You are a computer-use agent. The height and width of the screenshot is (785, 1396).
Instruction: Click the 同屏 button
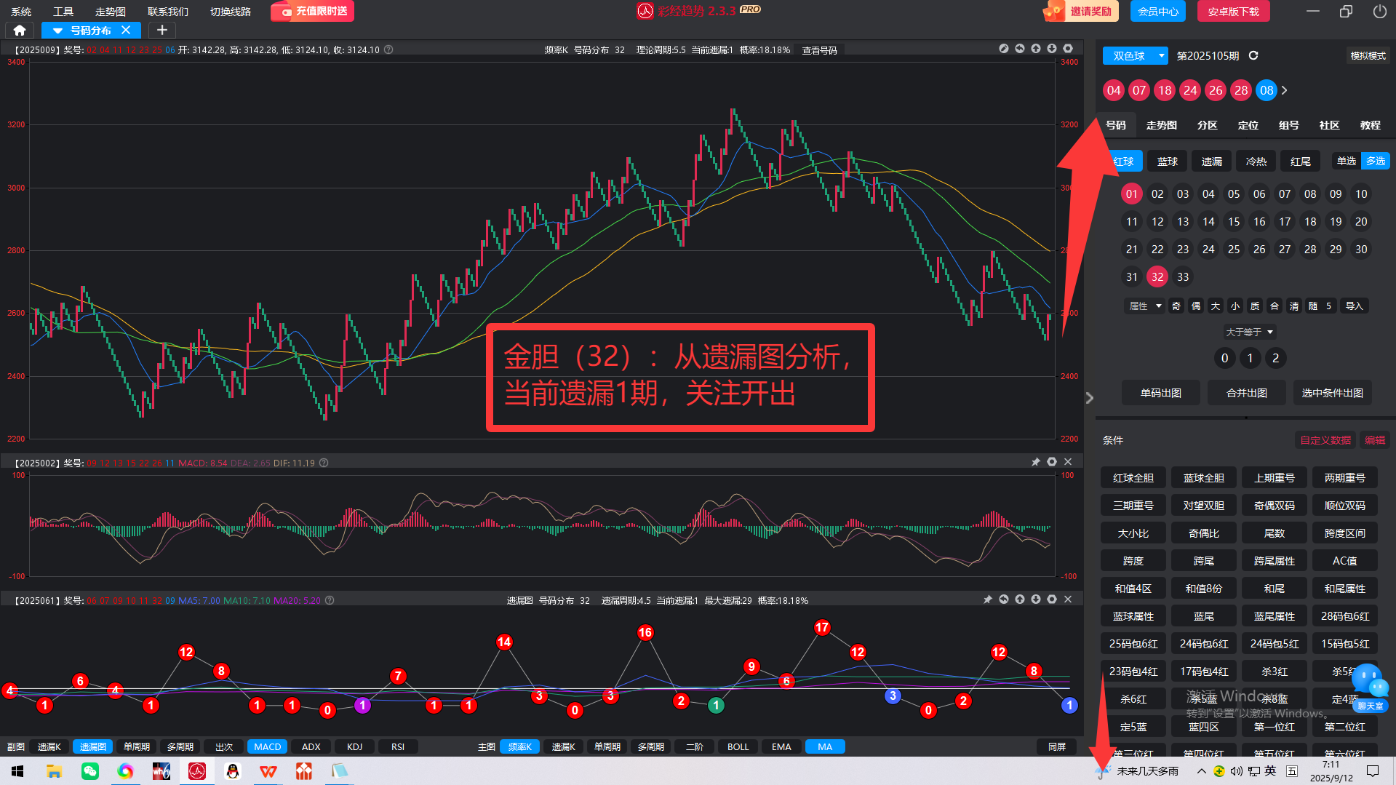click(x=1057, y=746)
